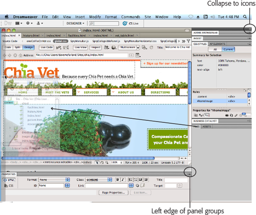Switch to the AP Elements tab
The width and height of the screenshot is (256, 215).
[x=218, y=44]
